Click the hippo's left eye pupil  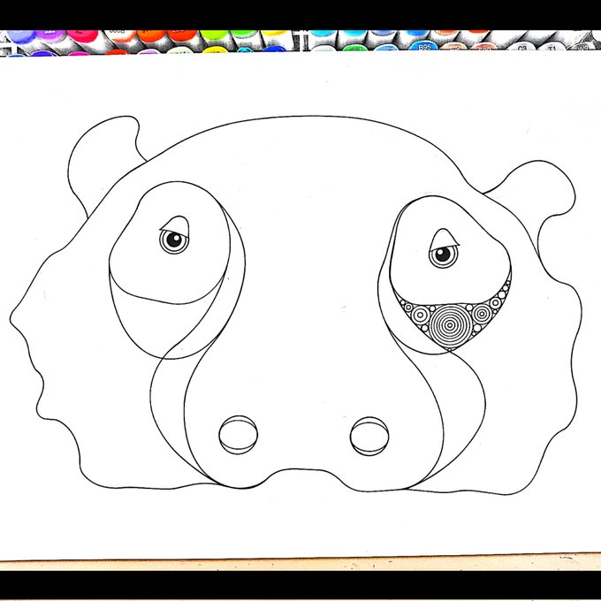point(174,240)
